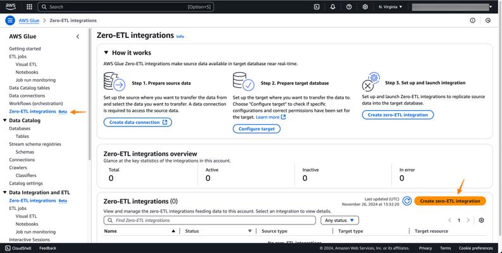The image size is (502, 253).
Task: Focus the Find Zero-ETL integrations search field
Action: 212,220
